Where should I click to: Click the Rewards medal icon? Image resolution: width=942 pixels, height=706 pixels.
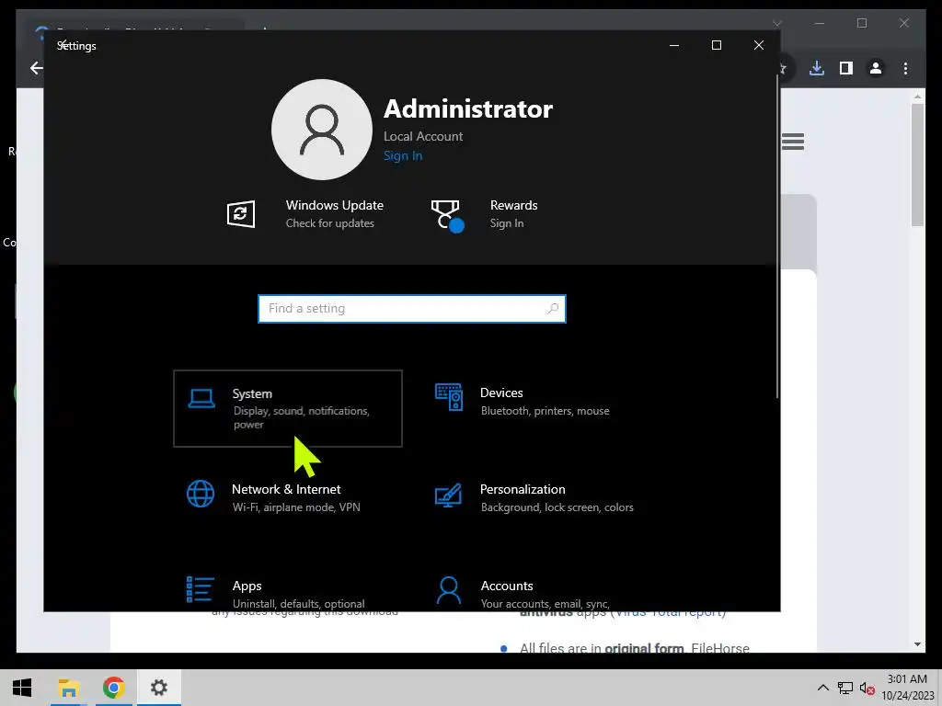[x=447, y=216]
